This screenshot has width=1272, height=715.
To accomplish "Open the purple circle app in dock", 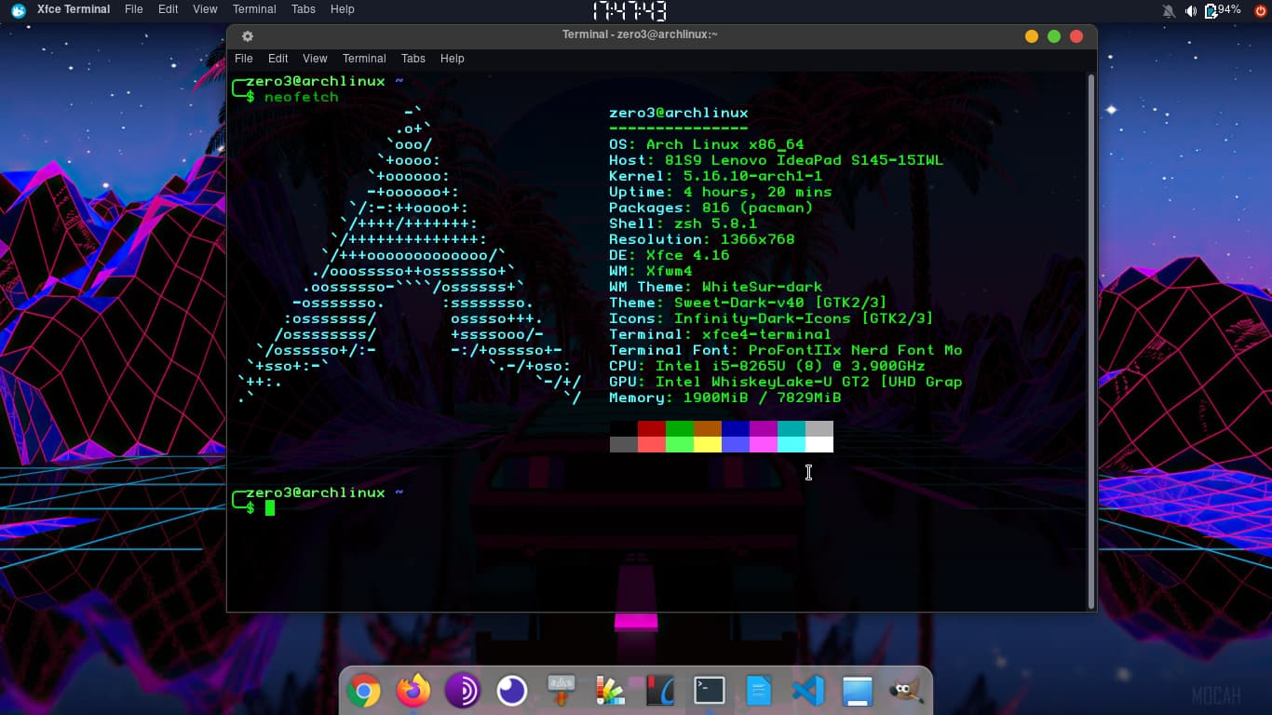I will coord(512,691).
